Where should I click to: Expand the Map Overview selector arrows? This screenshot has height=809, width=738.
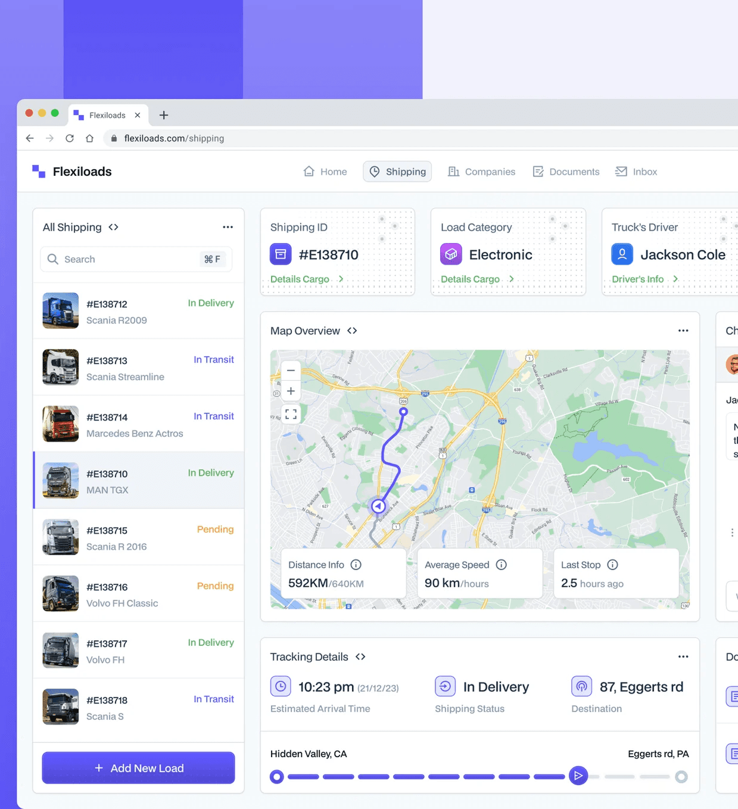pyautogui.click(x=352, y=331)
